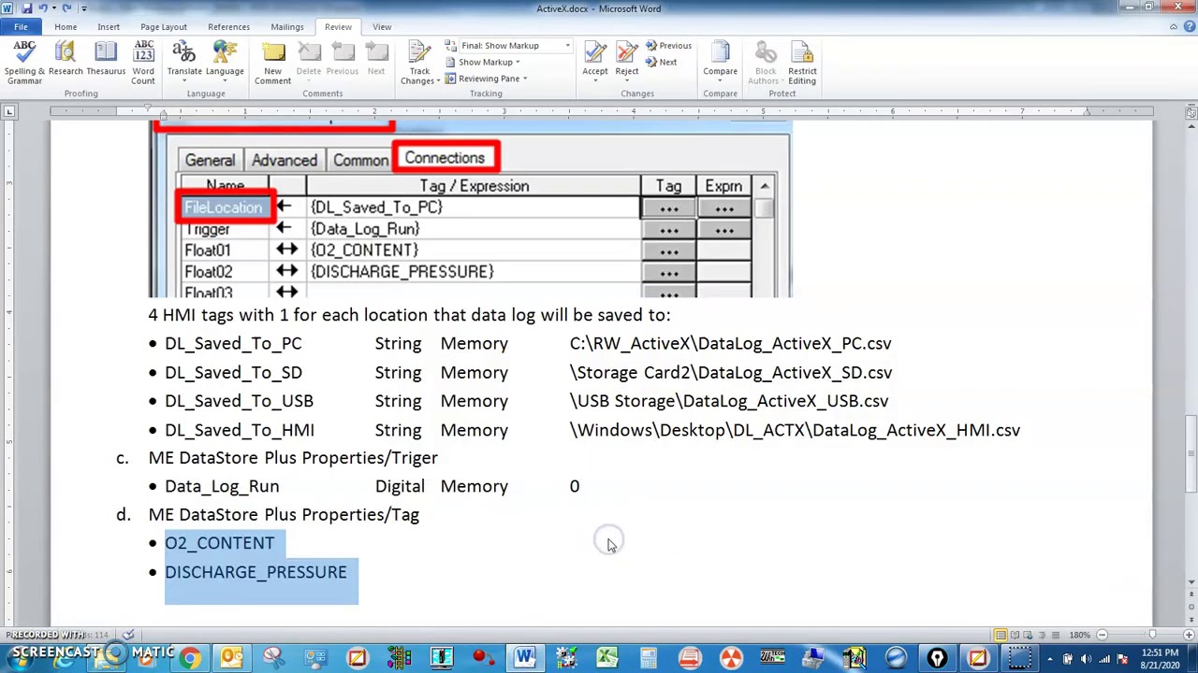Switch to the Insert tab

[x=109, y=26]
